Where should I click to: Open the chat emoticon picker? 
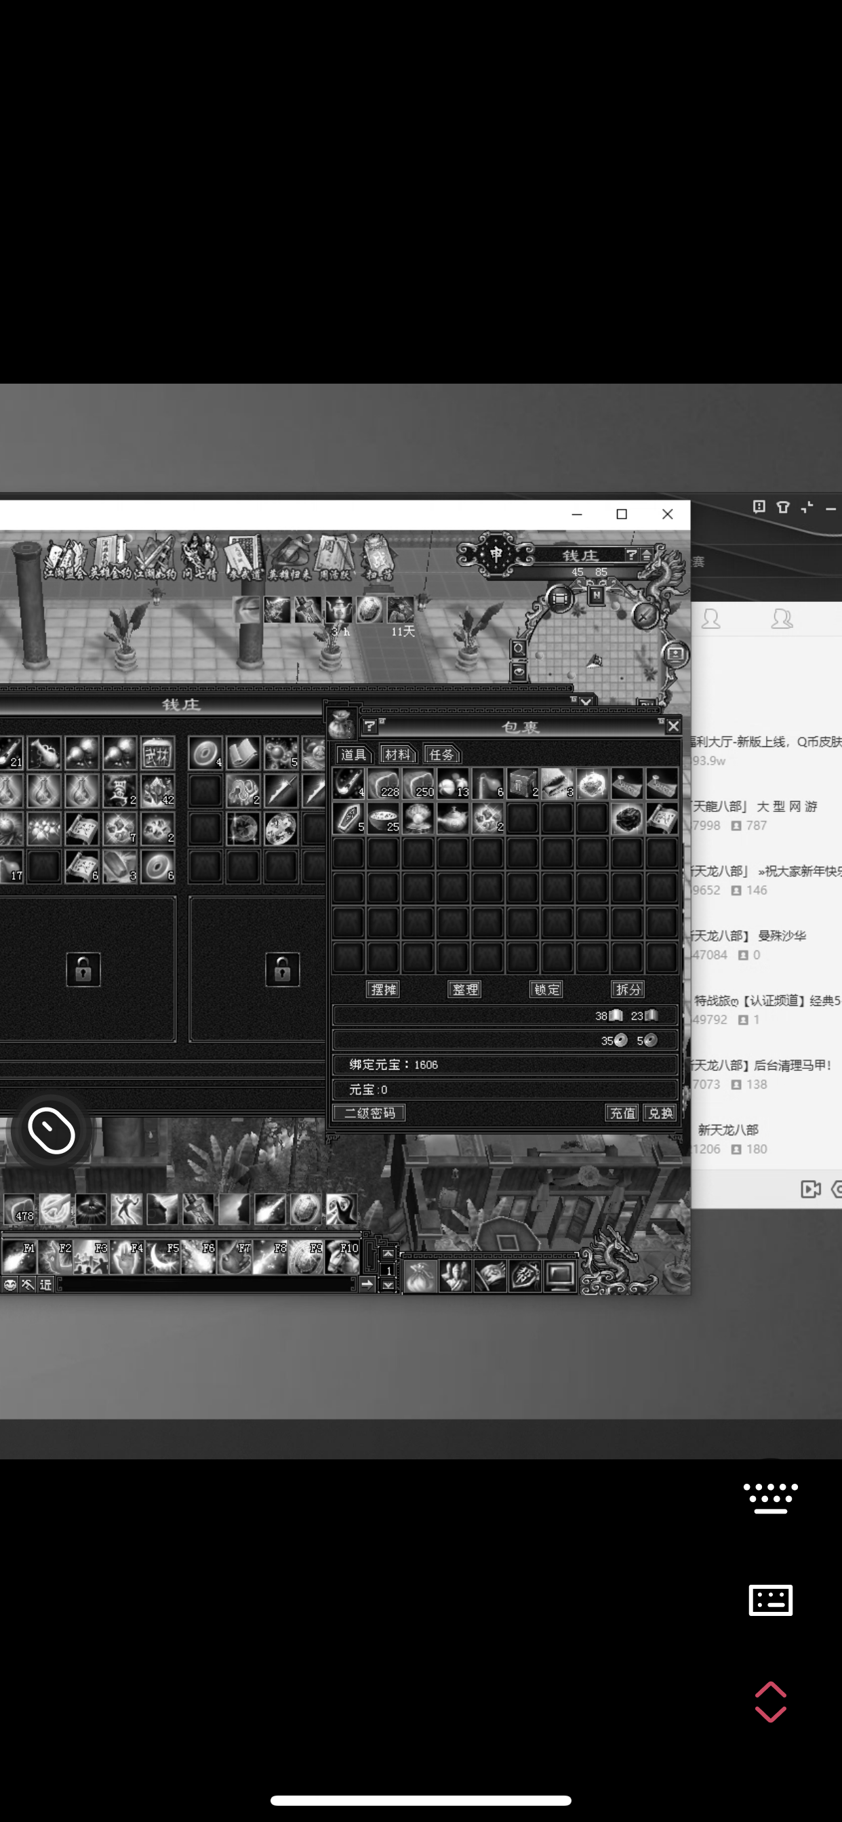pyautogui.click(x=10, y=1284)
